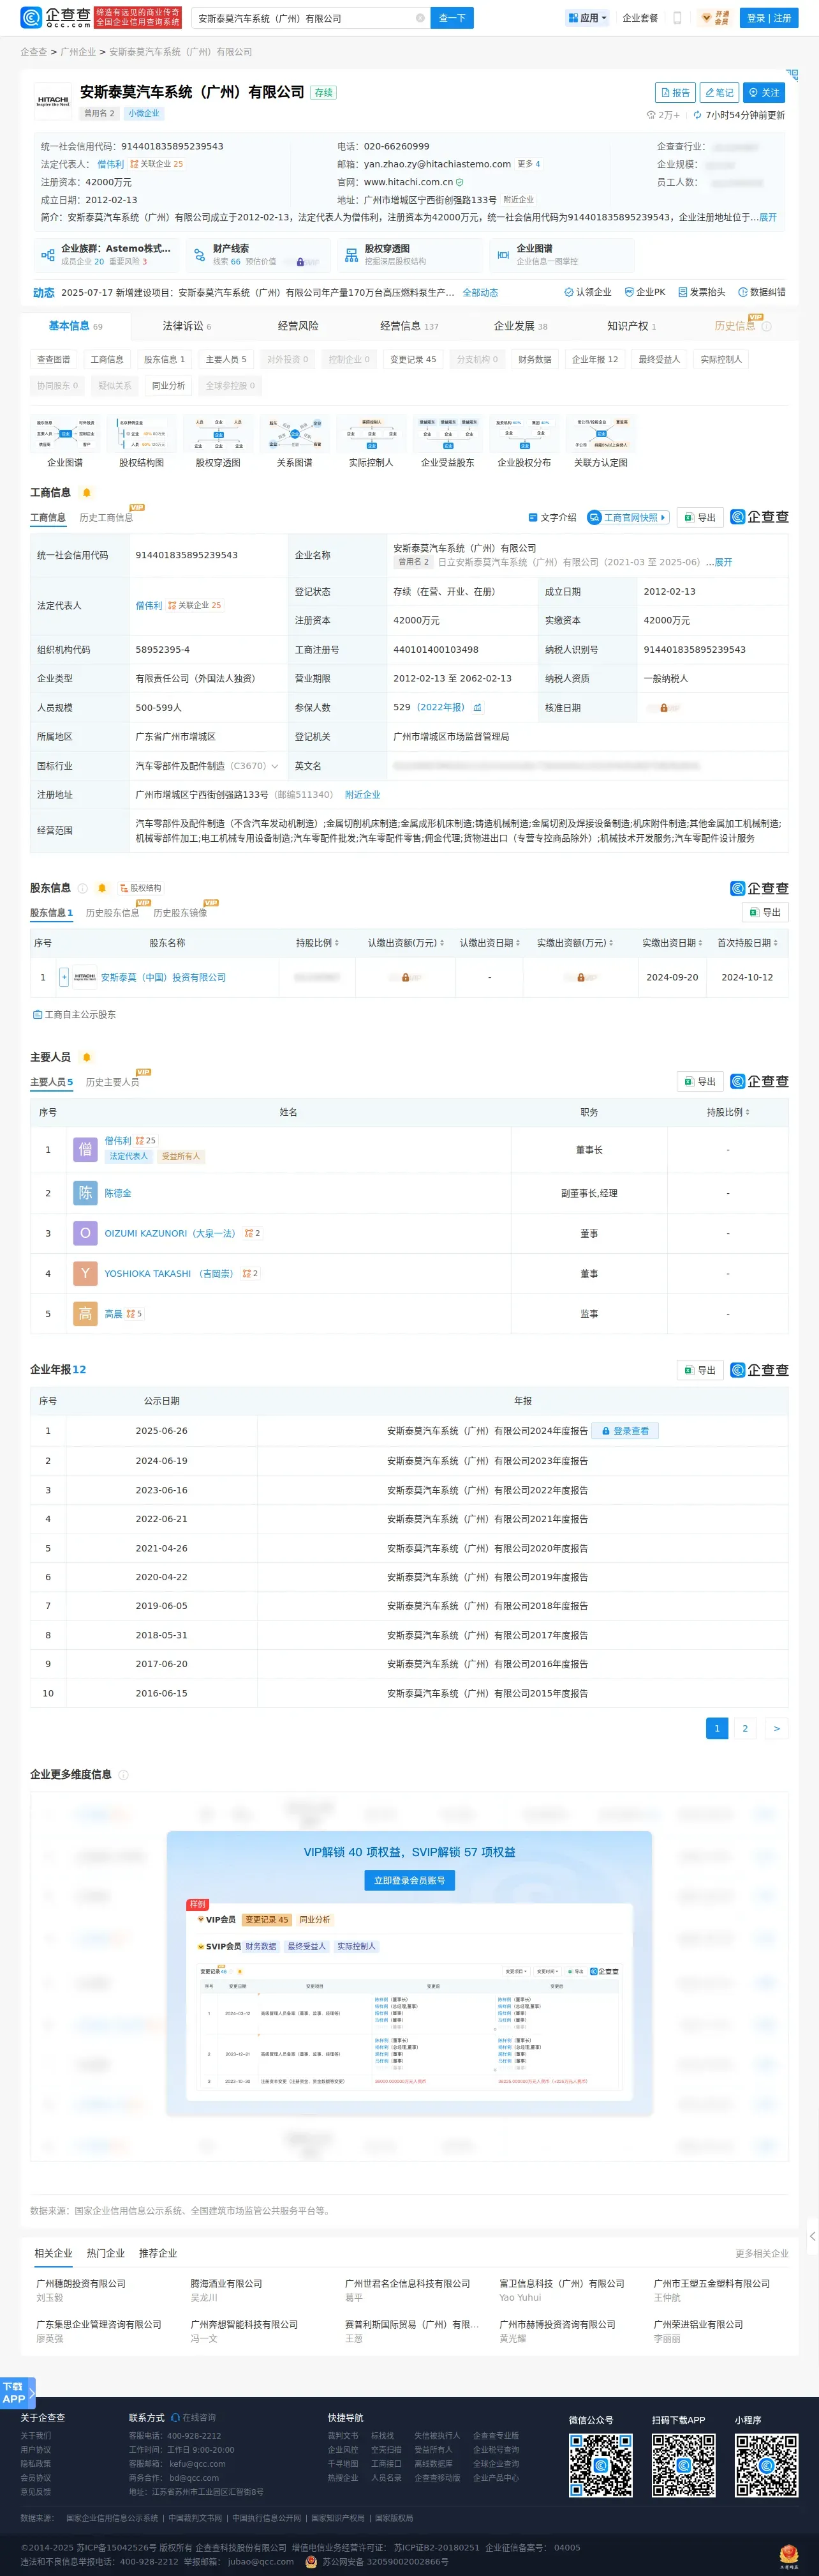Export 工商信息 via 导出 button
819x2576 pixels.
click(x=700, y=518)
